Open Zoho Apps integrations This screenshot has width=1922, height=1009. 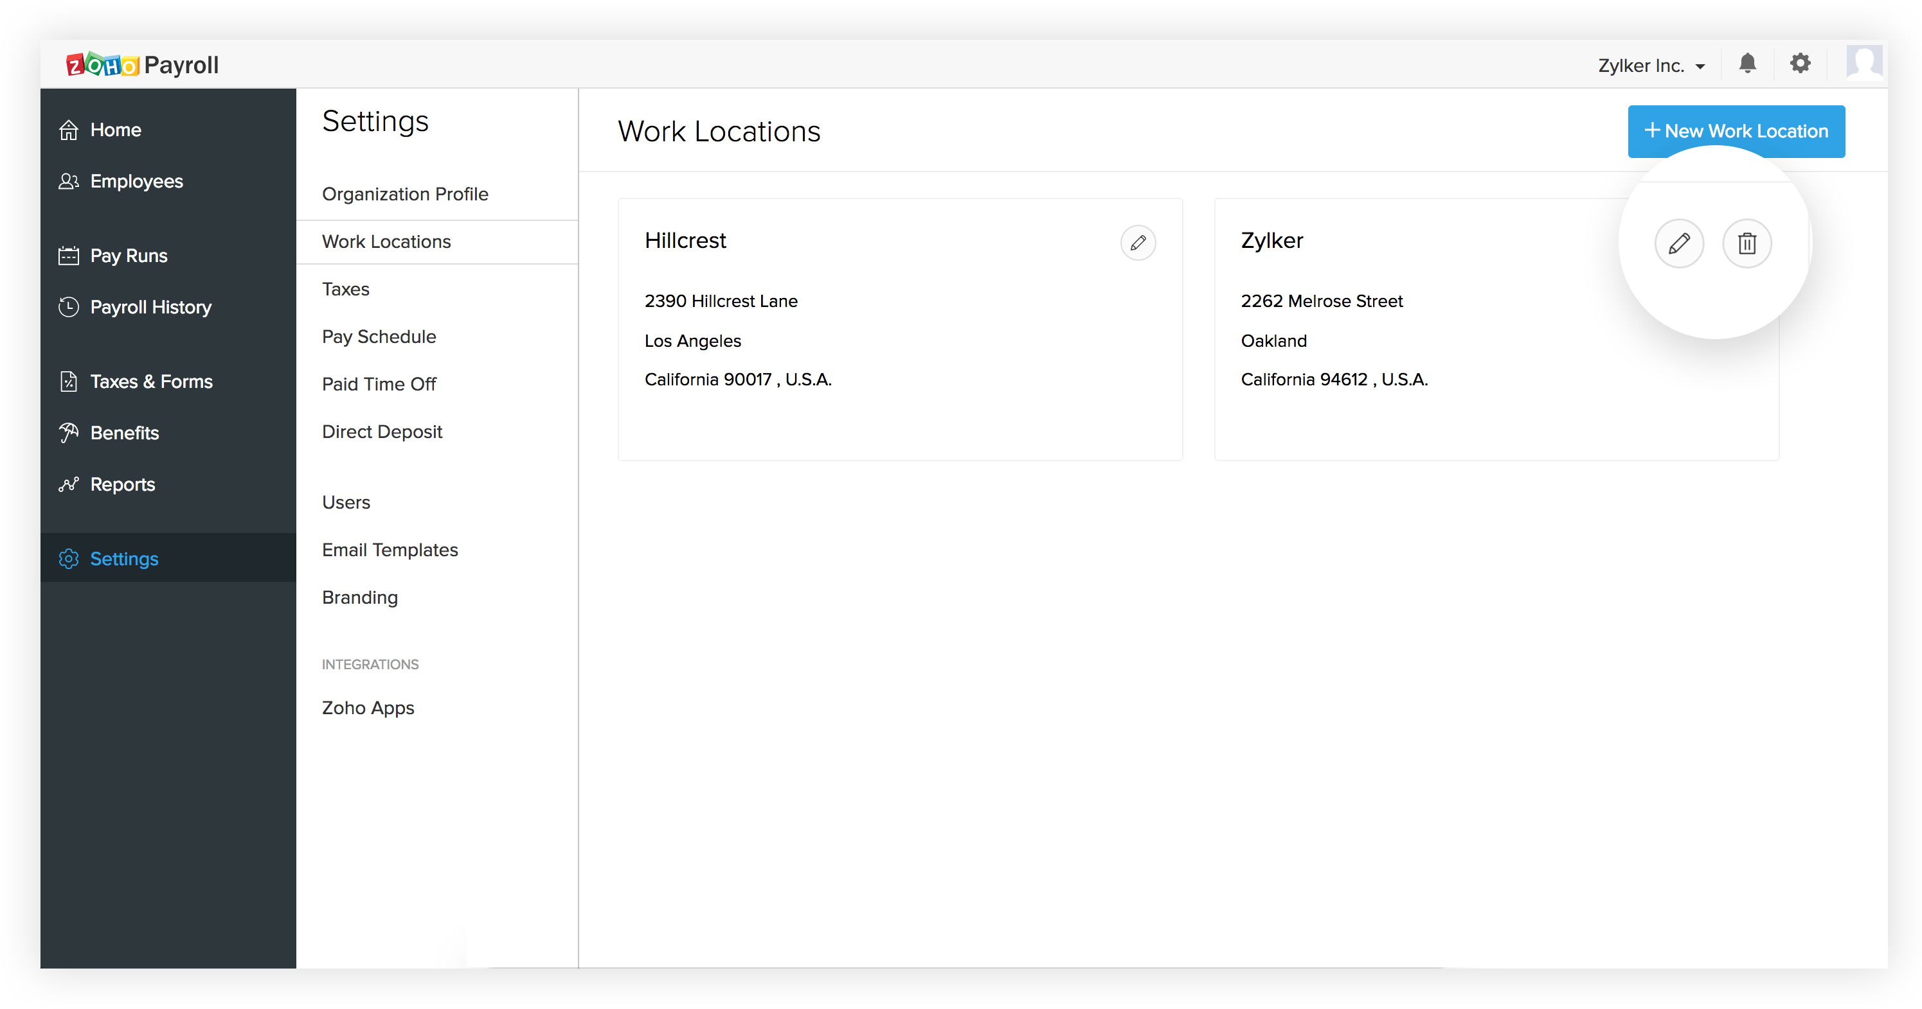pyautogui.click(x=368, y=708)
